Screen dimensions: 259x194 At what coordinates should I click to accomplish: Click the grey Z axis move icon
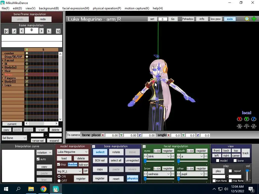tap(254, 126)
